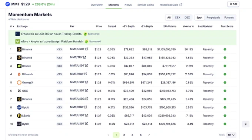Image resolution: width=252 pixels, height=140 pixels.
Task: Select the Perpetuals market type
Action: tap(213, 17)
